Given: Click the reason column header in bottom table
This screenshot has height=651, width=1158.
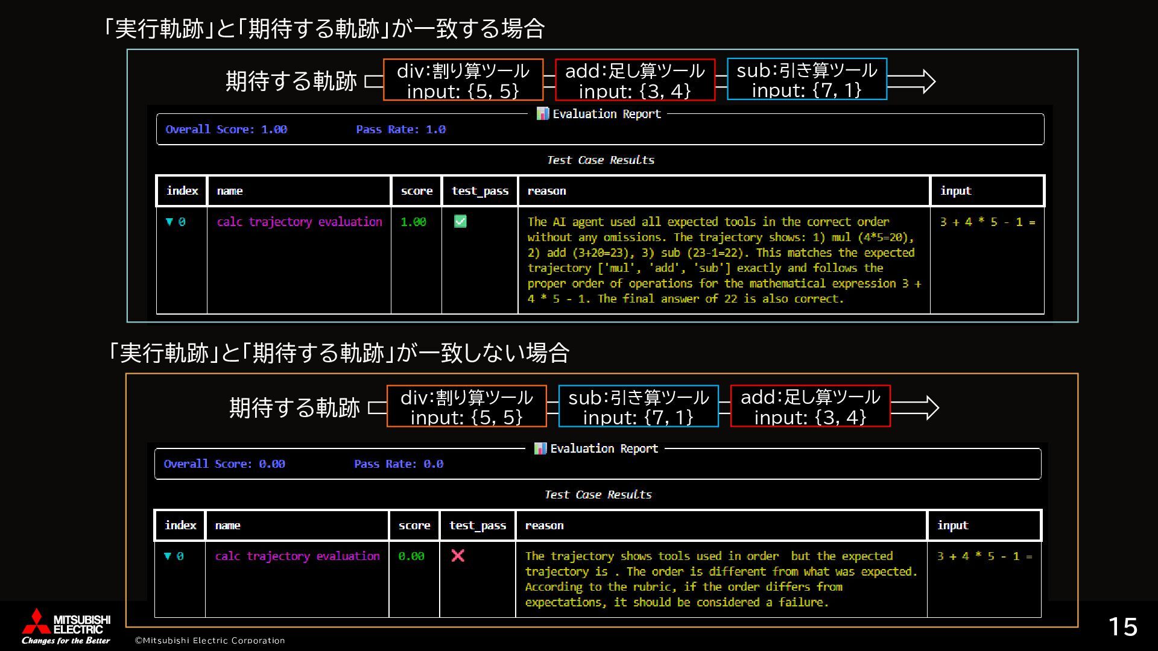Looking at the screenshot, I should coord(544,525).
